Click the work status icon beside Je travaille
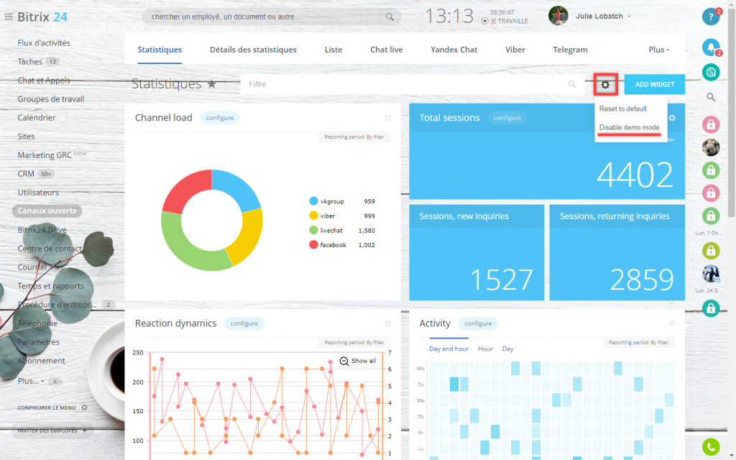This screenshot has width=736, height=460. pos(485,21)
